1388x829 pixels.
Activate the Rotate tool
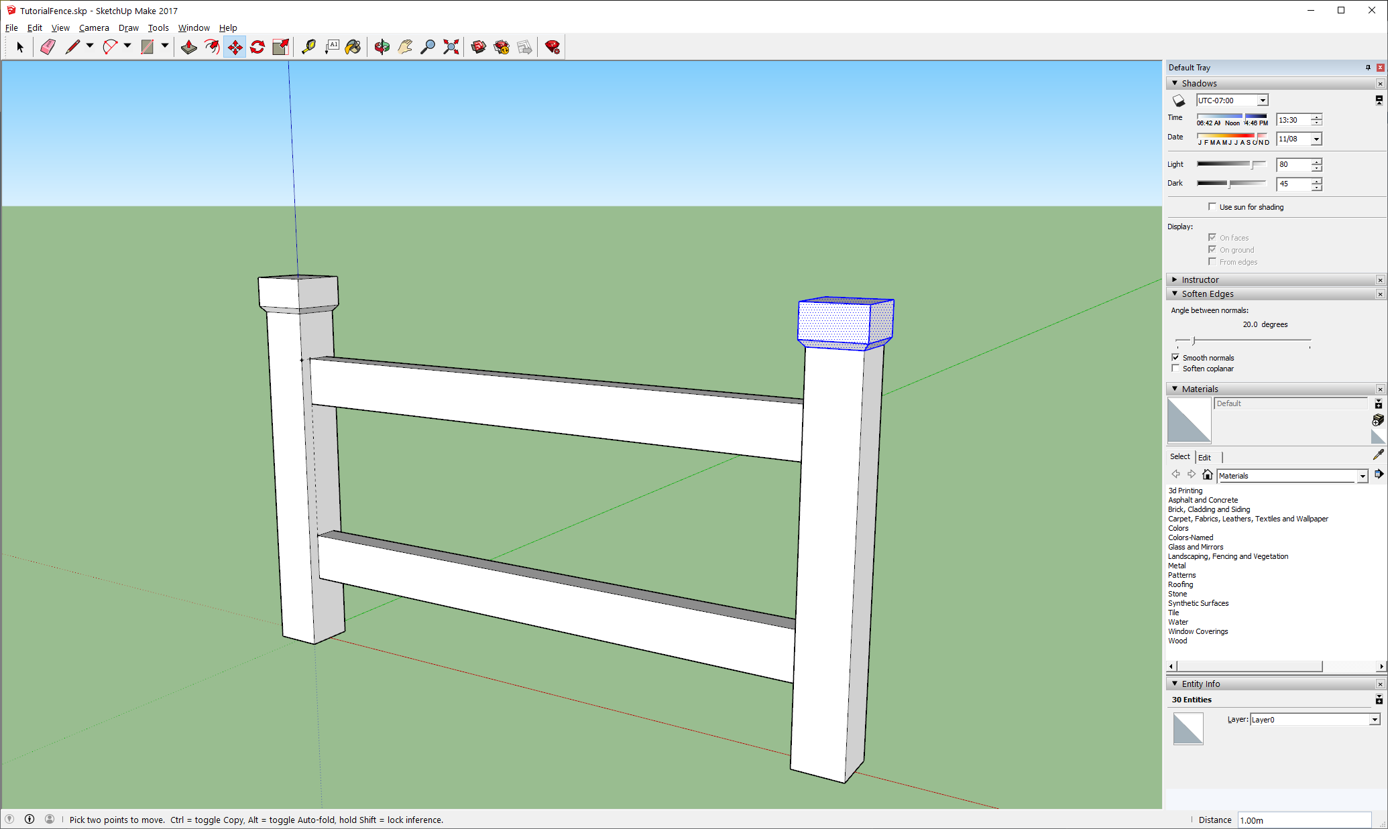pos(257,47)
